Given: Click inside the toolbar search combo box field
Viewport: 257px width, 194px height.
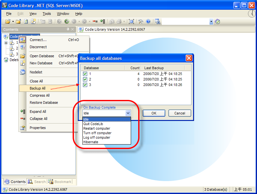Looking at the screenshot, I should click(186, 21).
